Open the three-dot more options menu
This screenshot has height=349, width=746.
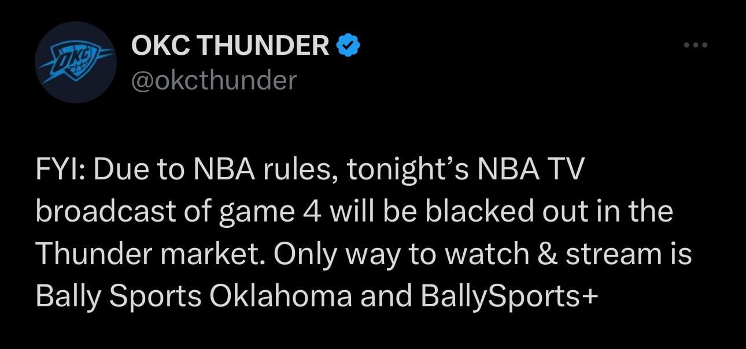[x=695, y=45]
